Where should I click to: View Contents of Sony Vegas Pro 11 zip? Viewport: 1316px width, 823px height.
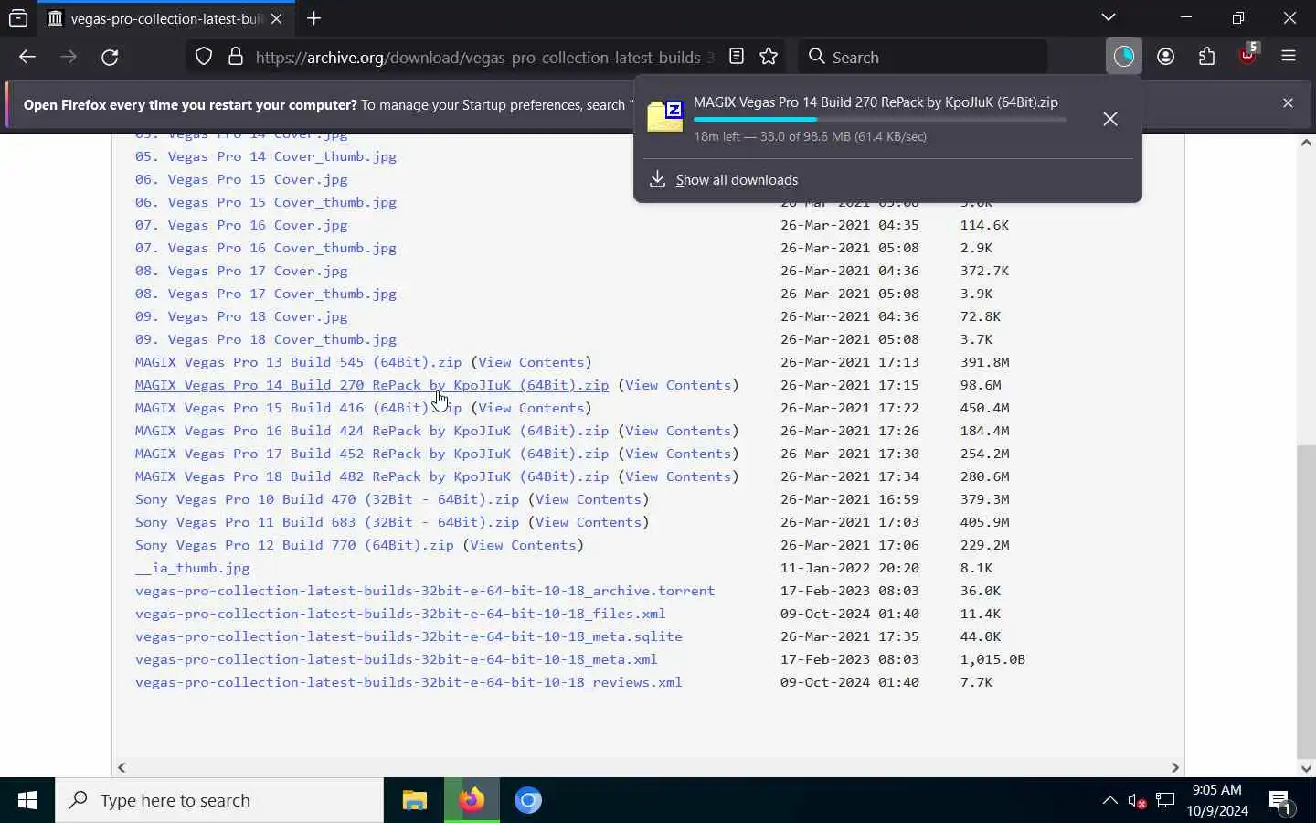click(589, 522)
